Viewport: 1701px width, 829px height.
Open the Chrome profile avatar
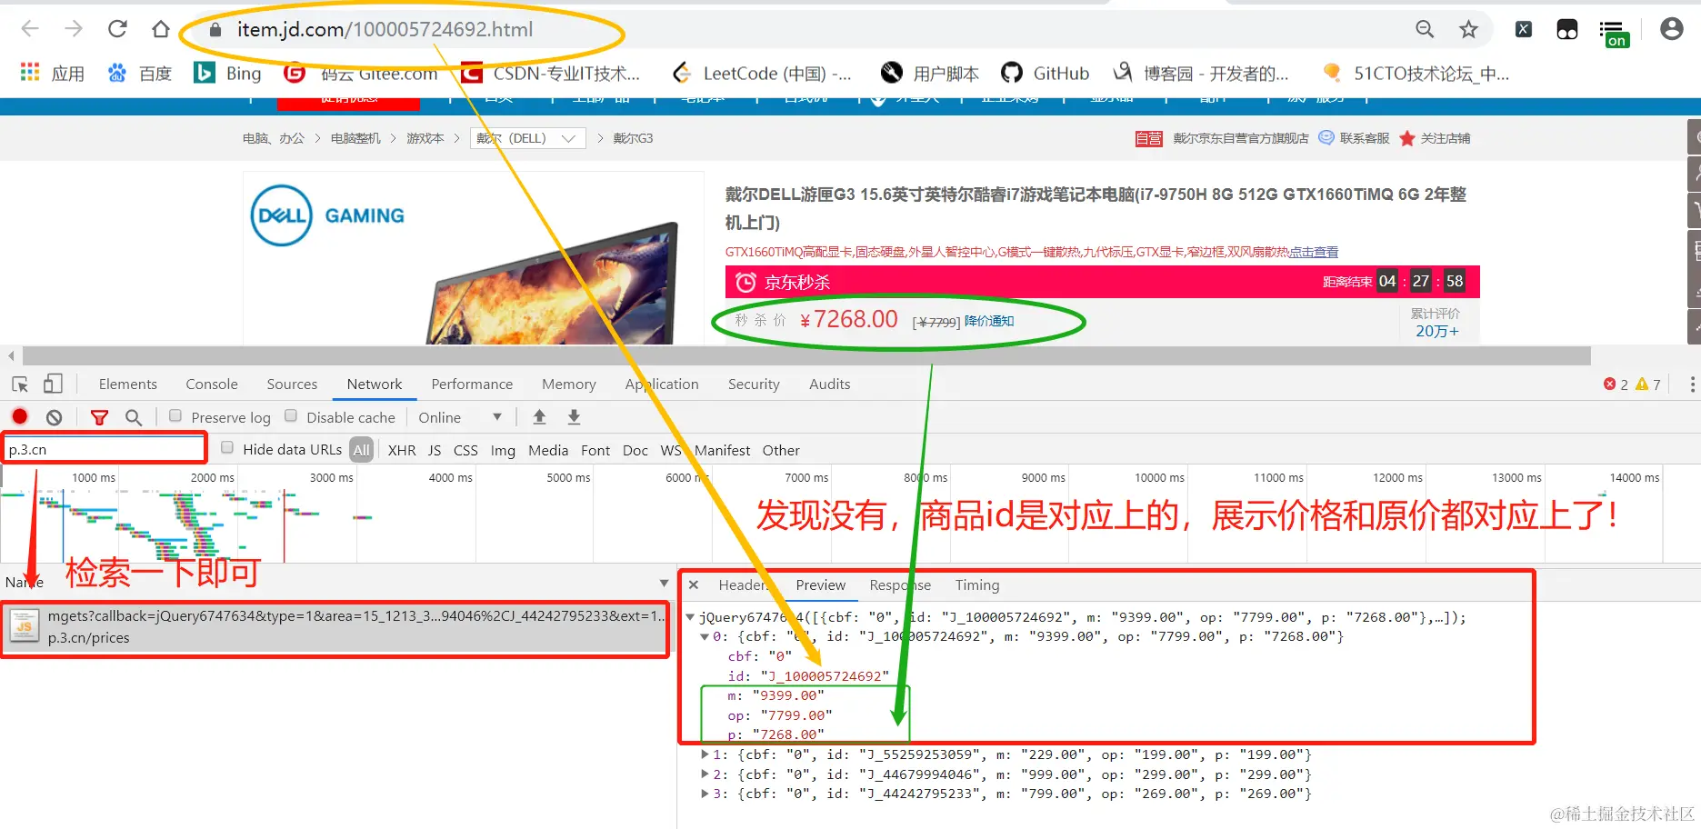point(1671,29)
